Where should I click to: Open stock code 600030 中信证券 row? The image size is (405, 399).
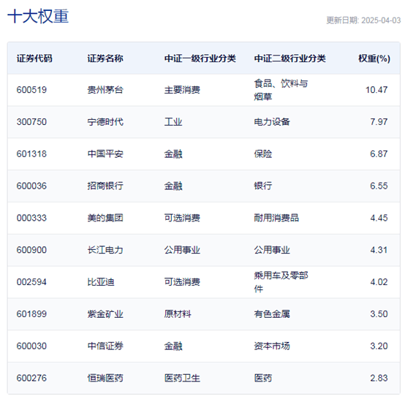tap(31, 346)
